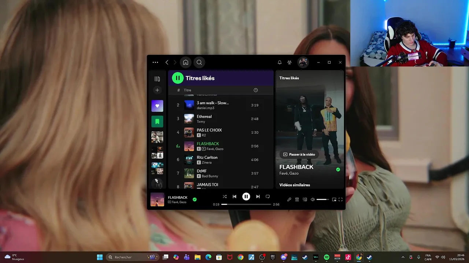The height and width of the screenshot is (263, 469).
Task: Open the third sidebar playlist cover
Action: click(x=157, y=137)
